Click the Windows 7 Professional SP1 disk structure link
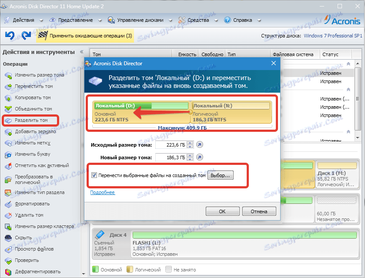 [333, 36]
